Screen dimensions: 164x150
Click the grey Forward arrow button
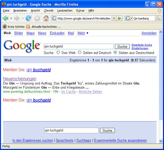pos(17,18)
